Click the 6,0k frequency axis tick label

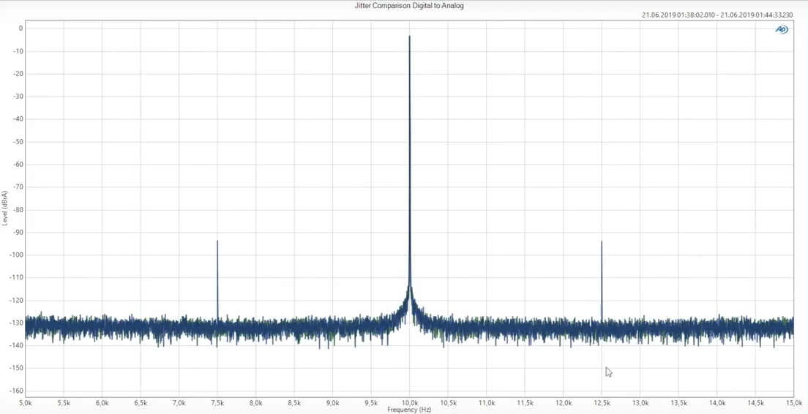102,403
